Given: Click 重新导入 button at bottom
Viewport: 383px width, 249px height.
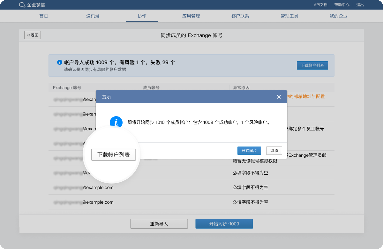Looking at the screenshot, I should pos(159,224).
